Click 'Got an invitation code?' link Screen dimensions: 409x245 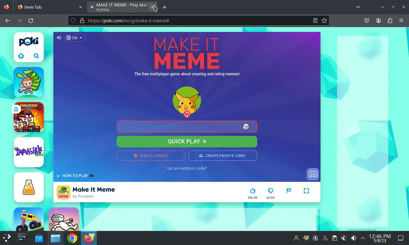[x=187, y=168]
